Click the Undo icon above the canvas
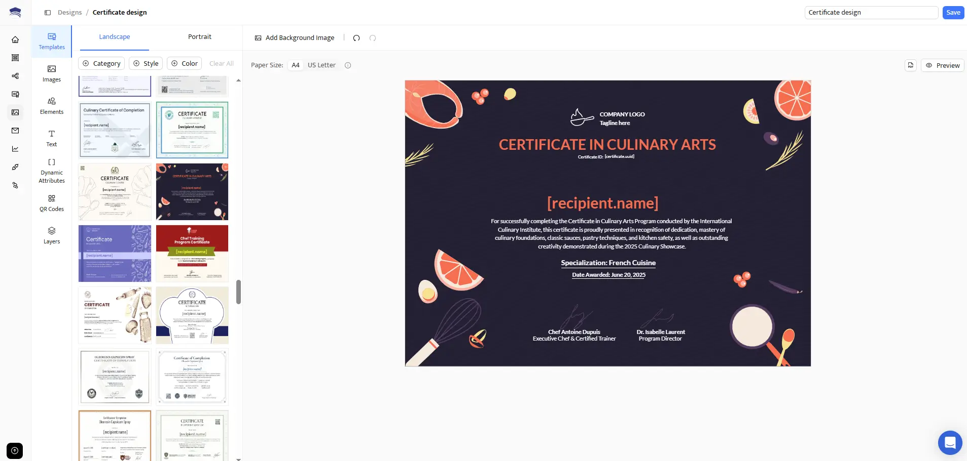This screenshot has width=967, height=461. [x=356, y=38]
